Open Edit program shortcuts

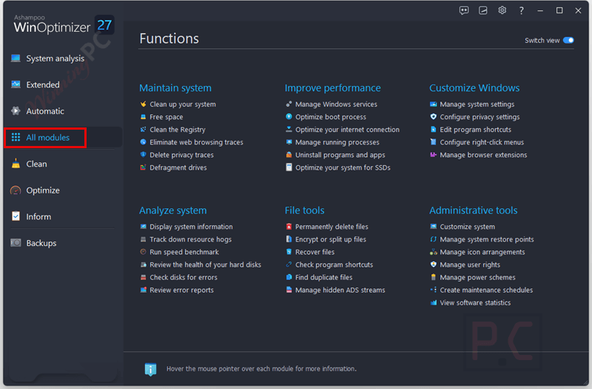pos(475,130)
